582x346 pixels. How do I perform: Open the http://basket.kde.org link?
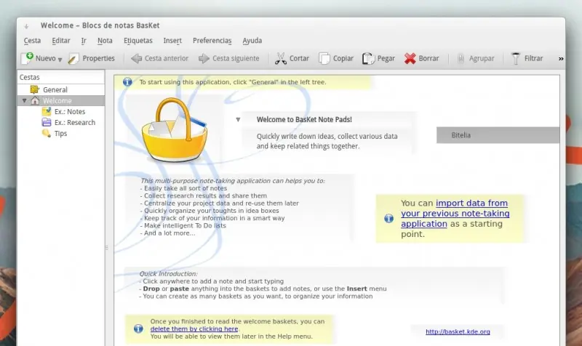click(458, 331)
